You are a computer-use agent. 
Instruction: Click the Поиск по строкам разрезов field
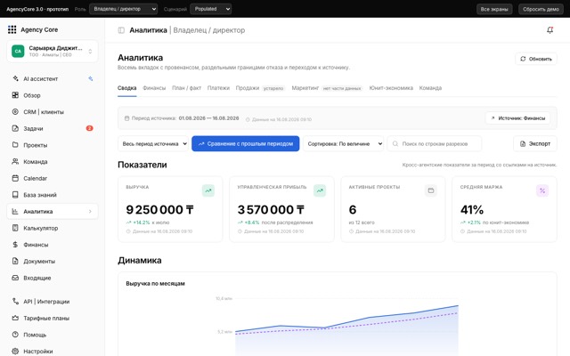pyautogui.click(x=435, y=144)
